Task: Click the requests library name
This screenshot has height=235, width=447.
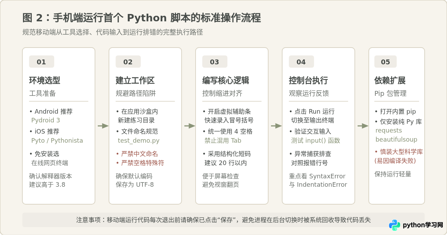Action: point(389,130)
